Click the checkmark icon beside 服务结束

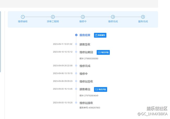pos(76,35)
